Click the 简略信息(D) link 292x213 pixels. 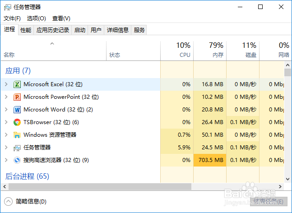click(x=31, y=201)
